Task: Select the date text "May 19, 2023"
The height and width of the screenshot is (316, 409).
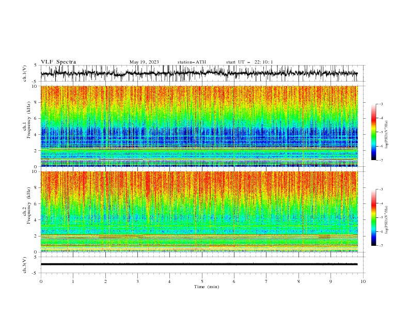Action: pos(144,62)
